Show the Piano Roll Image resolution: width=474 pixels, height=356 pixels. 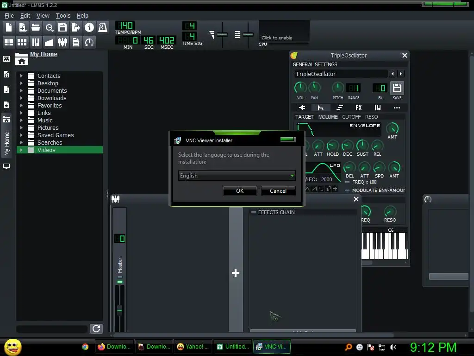click(36, 42)
